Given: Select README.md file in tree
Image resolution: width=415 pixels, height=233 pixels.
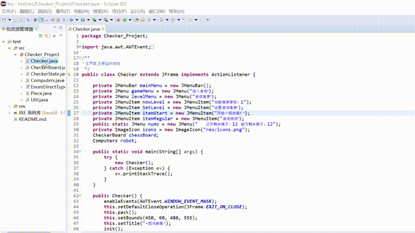Looking at the screenshot, I should coord(32,119).
